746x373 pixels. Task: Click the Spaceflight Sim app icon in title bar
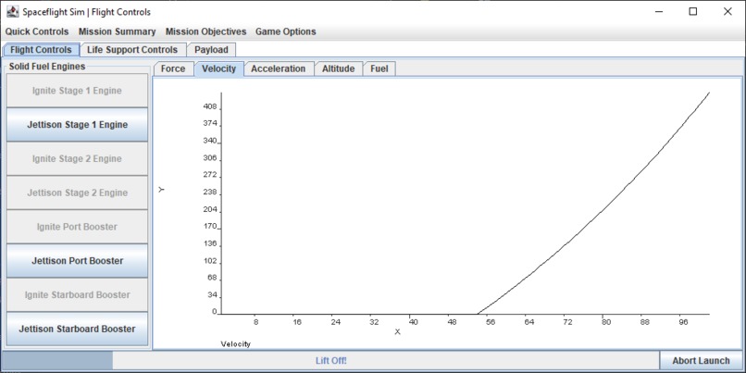click(12, 11)
